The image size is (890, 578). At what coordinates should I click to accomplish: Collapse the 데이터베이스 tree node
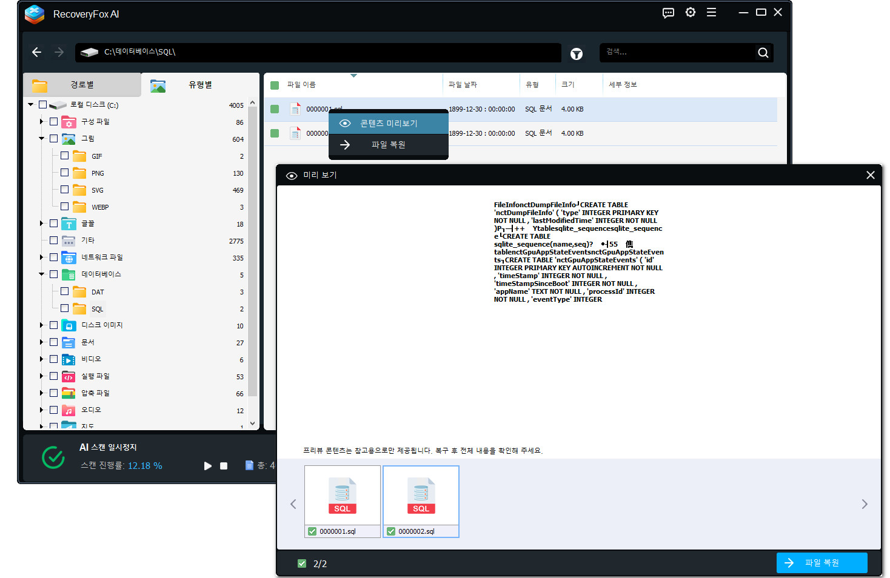pos(42,274)
